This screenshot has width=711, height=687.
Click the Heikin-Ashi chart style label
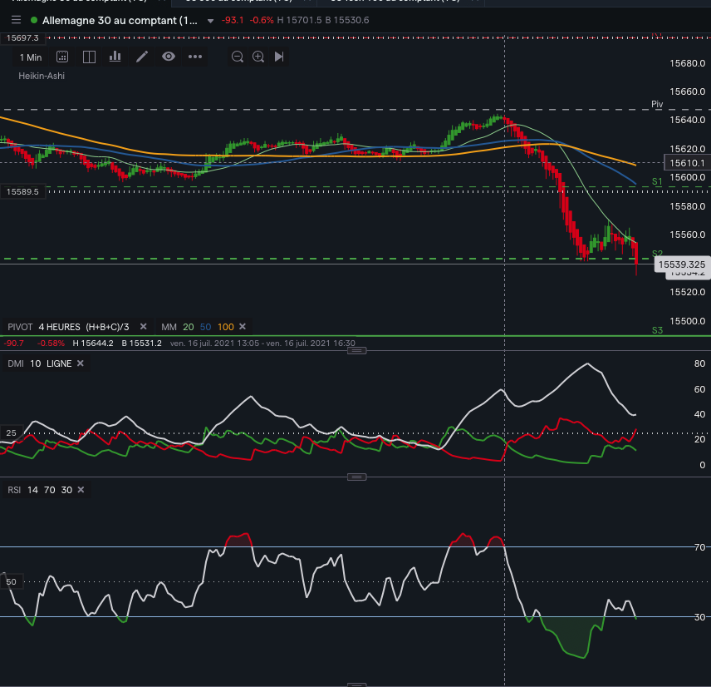(x=42, y=76)
